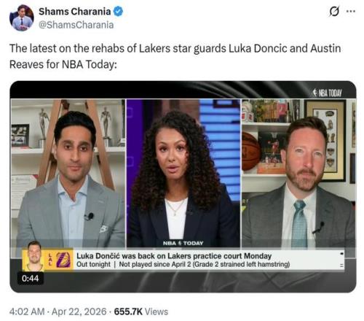Screen dimensions: 364x321
Task: View the 655.7K Views analytics
Action: pyautogui.click(x=141, y=312)
